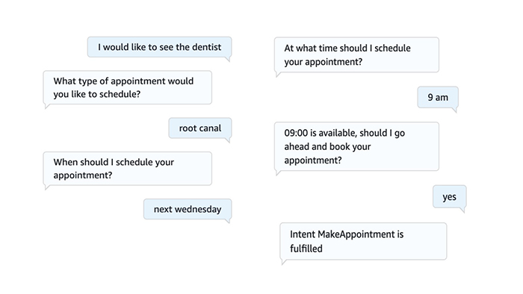Click the tail of the 'yes' bubble
Screen dimensions: 523x294
click(462, 210)
